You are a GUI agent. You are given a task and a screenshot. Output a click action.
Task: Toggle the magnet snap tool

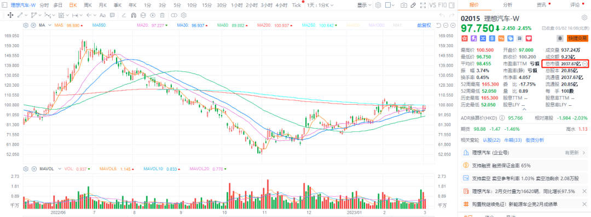click(134, 15)
